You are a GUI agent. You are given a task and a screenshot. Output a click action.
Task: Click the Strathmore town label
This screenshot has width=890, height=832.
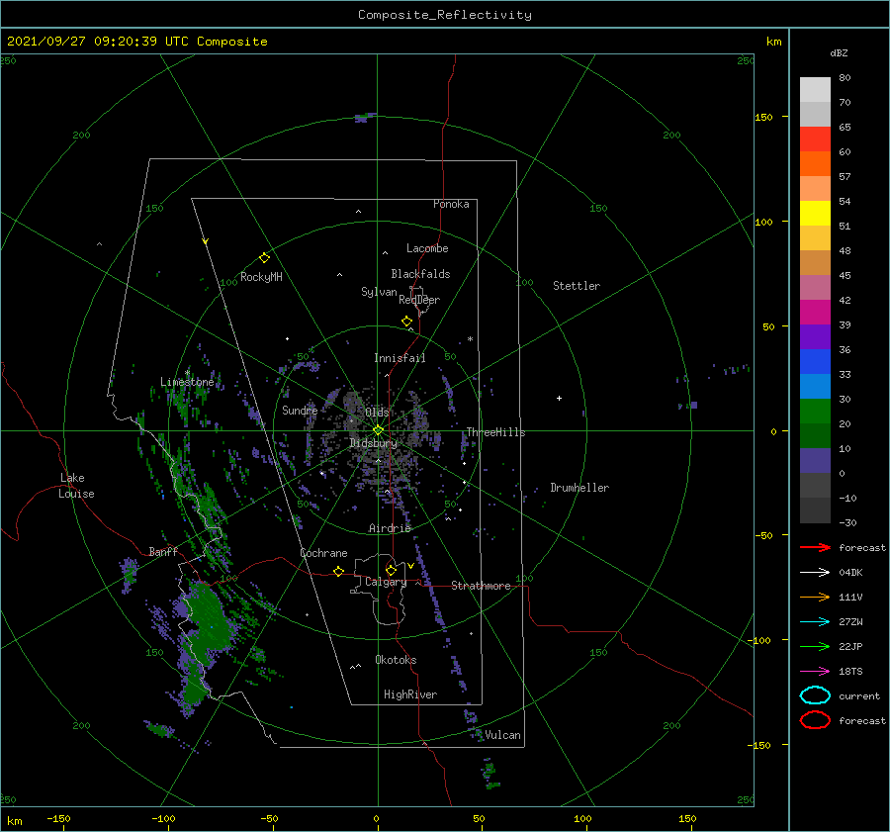click(481, 586)
